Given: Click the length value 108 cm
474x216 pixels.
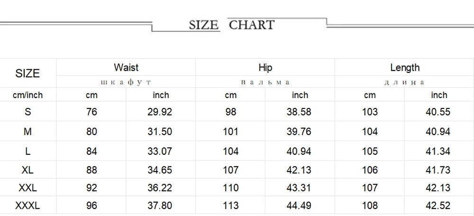Looking at the screenshot, I should (370, 206).
